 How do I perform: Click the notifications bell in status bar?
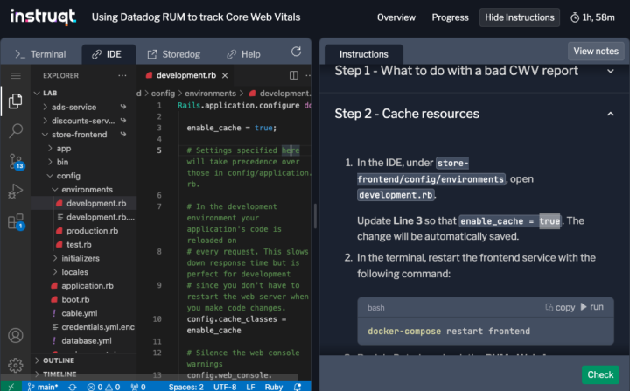[x=297, y=387]
